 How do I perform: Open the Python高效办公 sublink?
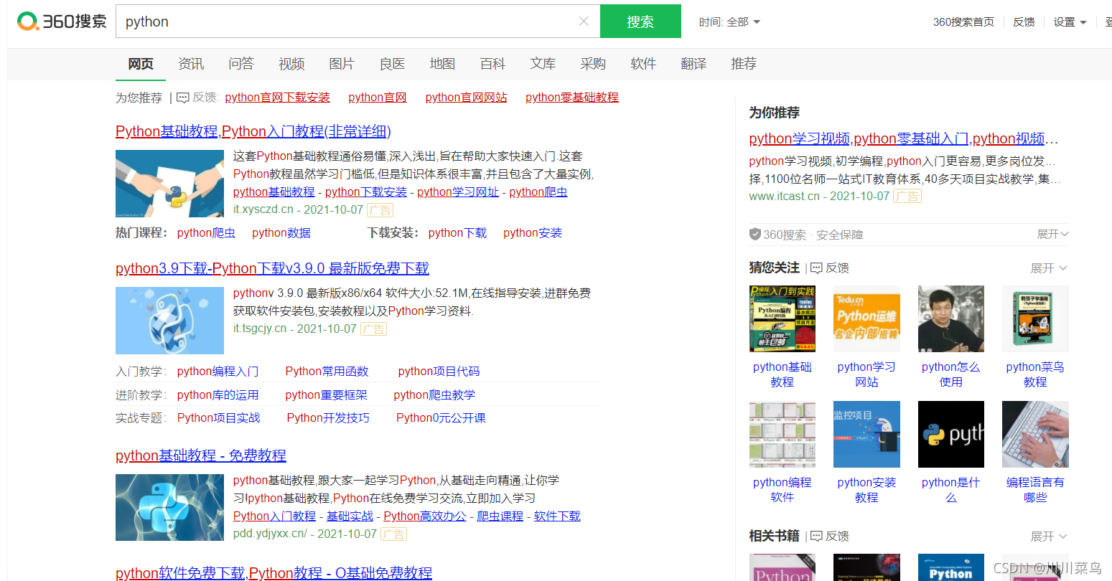click(x=425, y=516)
